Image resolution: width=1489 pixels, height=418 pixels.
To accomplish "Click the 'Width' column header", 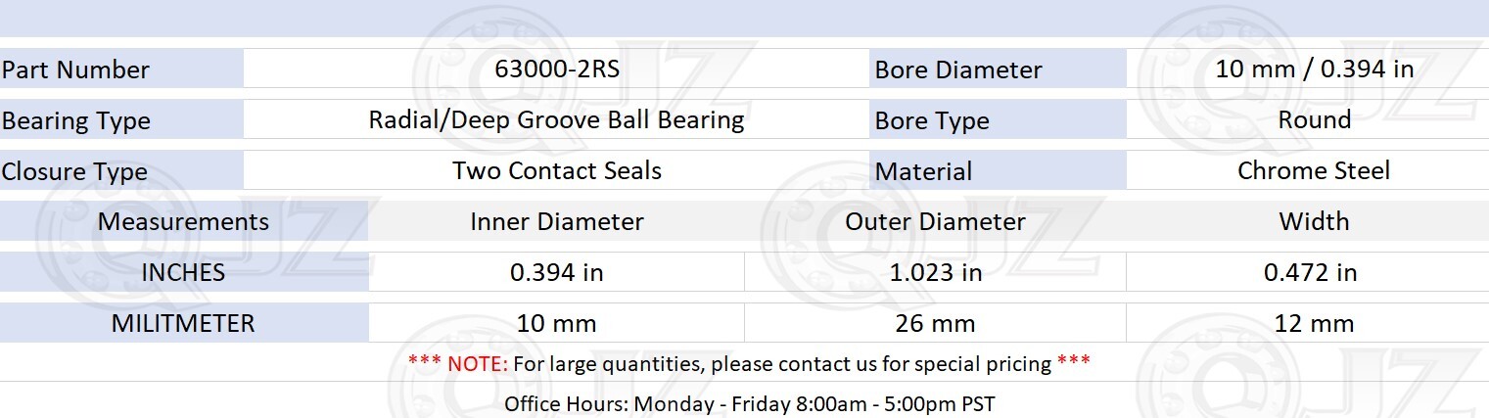I will coord(1314,221).
